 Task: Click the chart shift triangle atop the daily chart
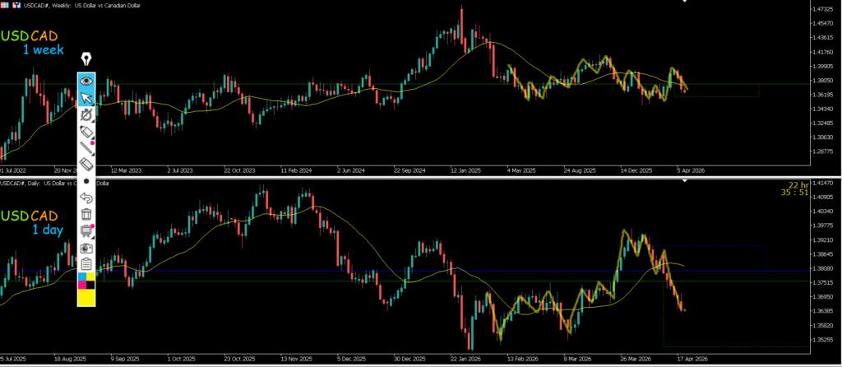[x=685, y=182]
